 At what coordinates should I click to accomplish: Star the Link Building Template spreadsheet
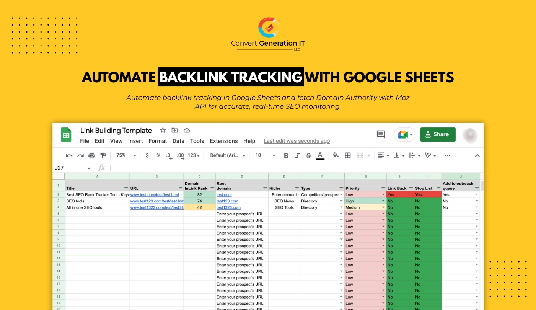tap(162, 131)
